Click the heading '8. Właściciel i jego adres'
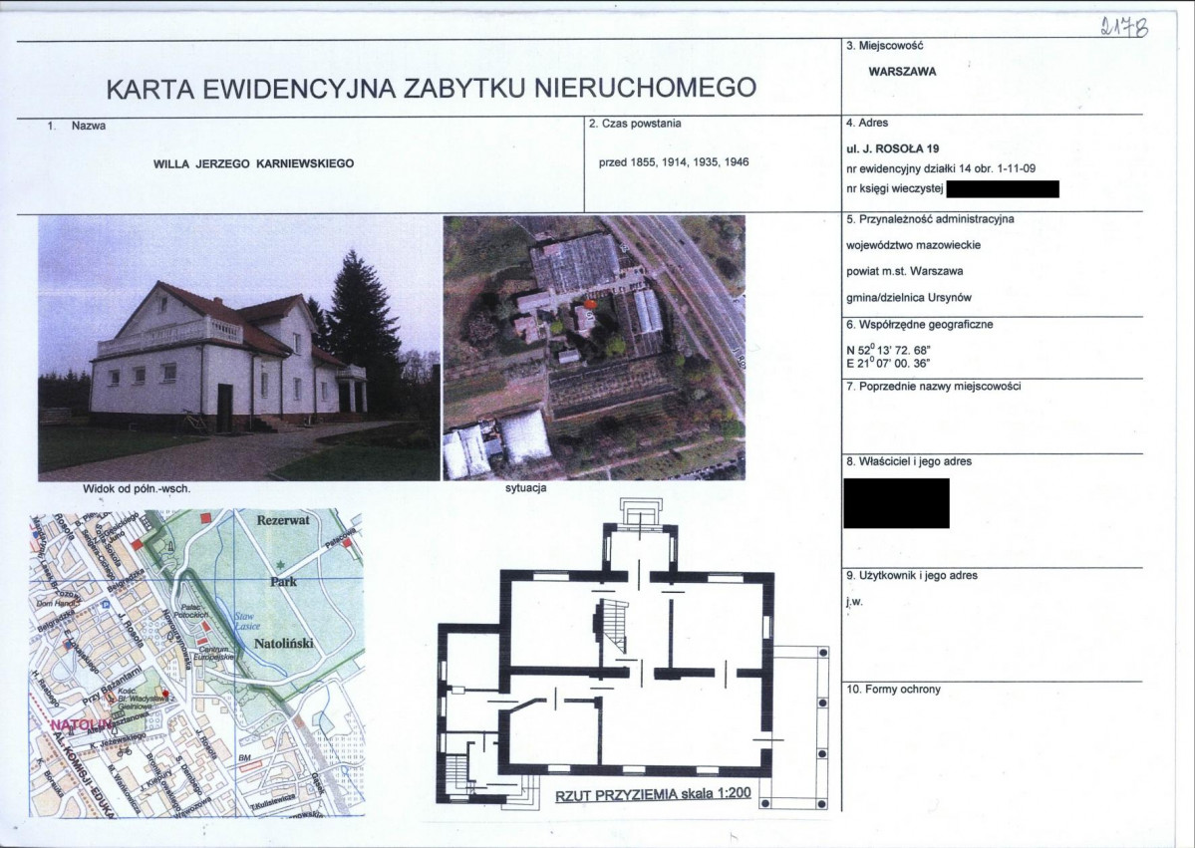This screenshot has width=1195, height=848. (x=908, y=461)
